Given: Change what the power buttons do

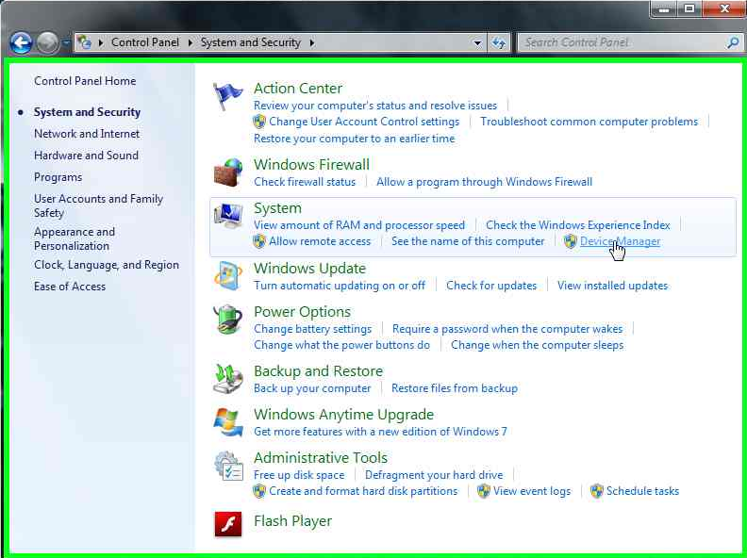Looking at the screenshot, I should pyautogui.click(x=341, y=345).
